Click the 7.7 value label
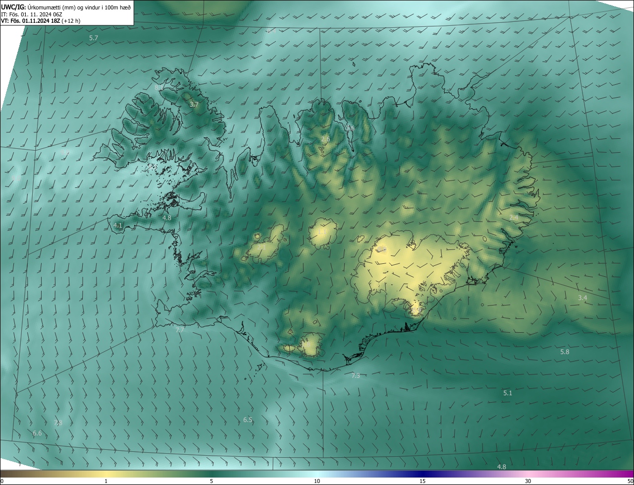 [180, 330]
